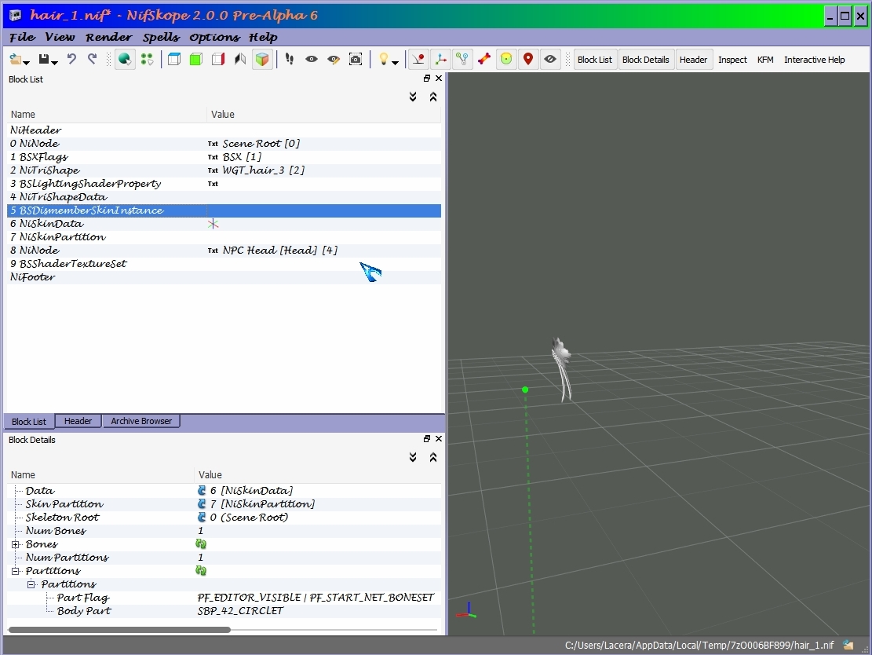Click the red map marker icon

pyautogui.click(x=528, y=59)
